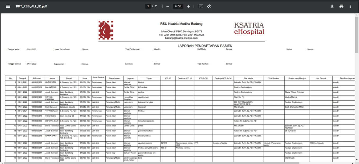The height and width of the screenshot is (164, 359).
Task: Click the Rian Sp. PK staff cell
Action: click(240, 97)
